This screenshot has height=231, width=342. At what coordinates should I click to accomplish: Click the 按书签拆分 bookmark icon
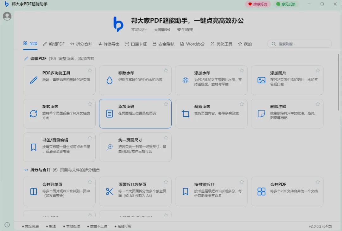point(185,191)
